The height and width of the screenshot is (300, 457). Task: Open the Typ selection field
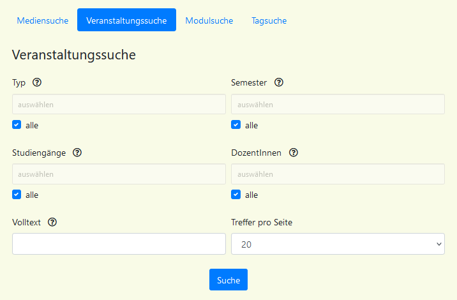click(x=119, y=104)
